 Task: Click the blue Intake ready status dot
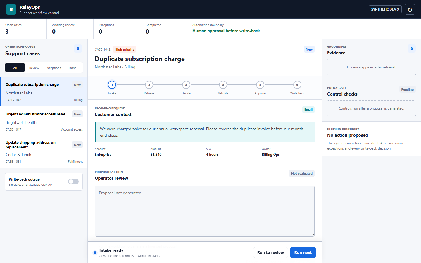click(95, 253)
